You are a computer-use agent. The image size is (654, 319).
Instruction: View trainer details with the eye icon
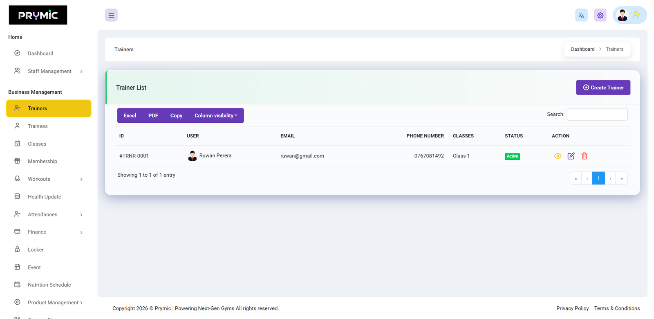click(558, 156)
